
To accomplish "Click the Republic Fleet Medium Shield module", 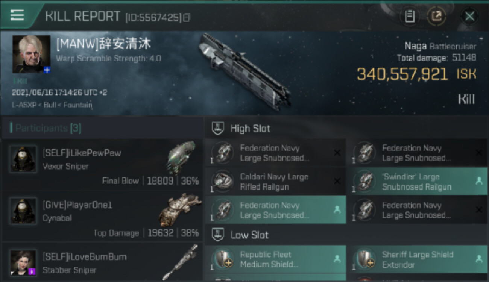I will coord(275,259).
